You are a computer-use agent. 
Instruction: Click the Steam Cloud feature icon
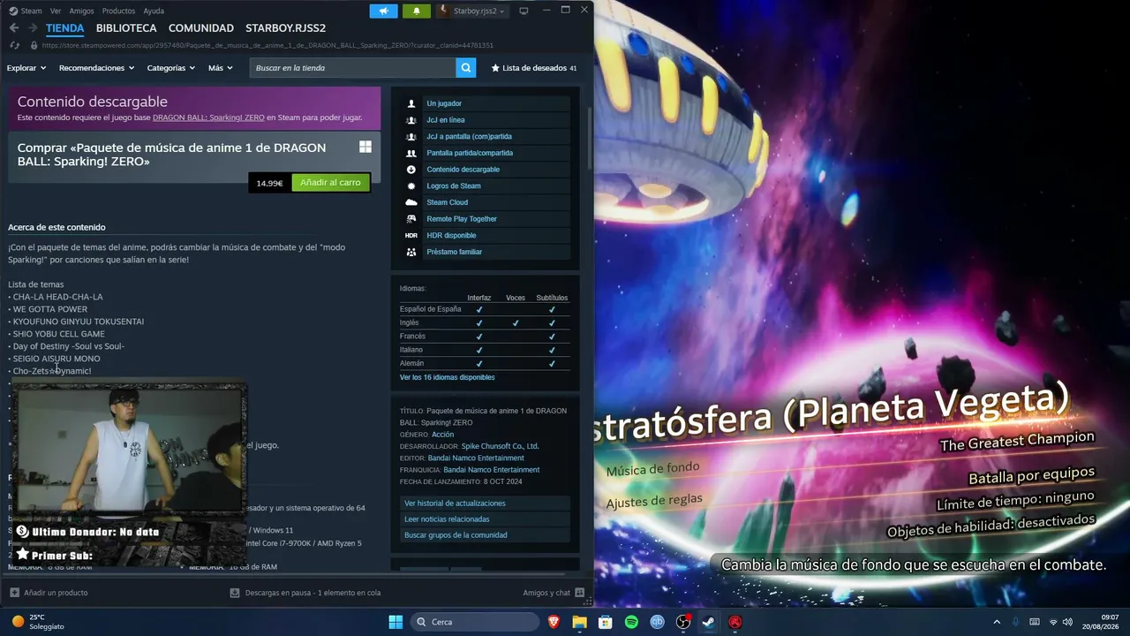[411, 202]
